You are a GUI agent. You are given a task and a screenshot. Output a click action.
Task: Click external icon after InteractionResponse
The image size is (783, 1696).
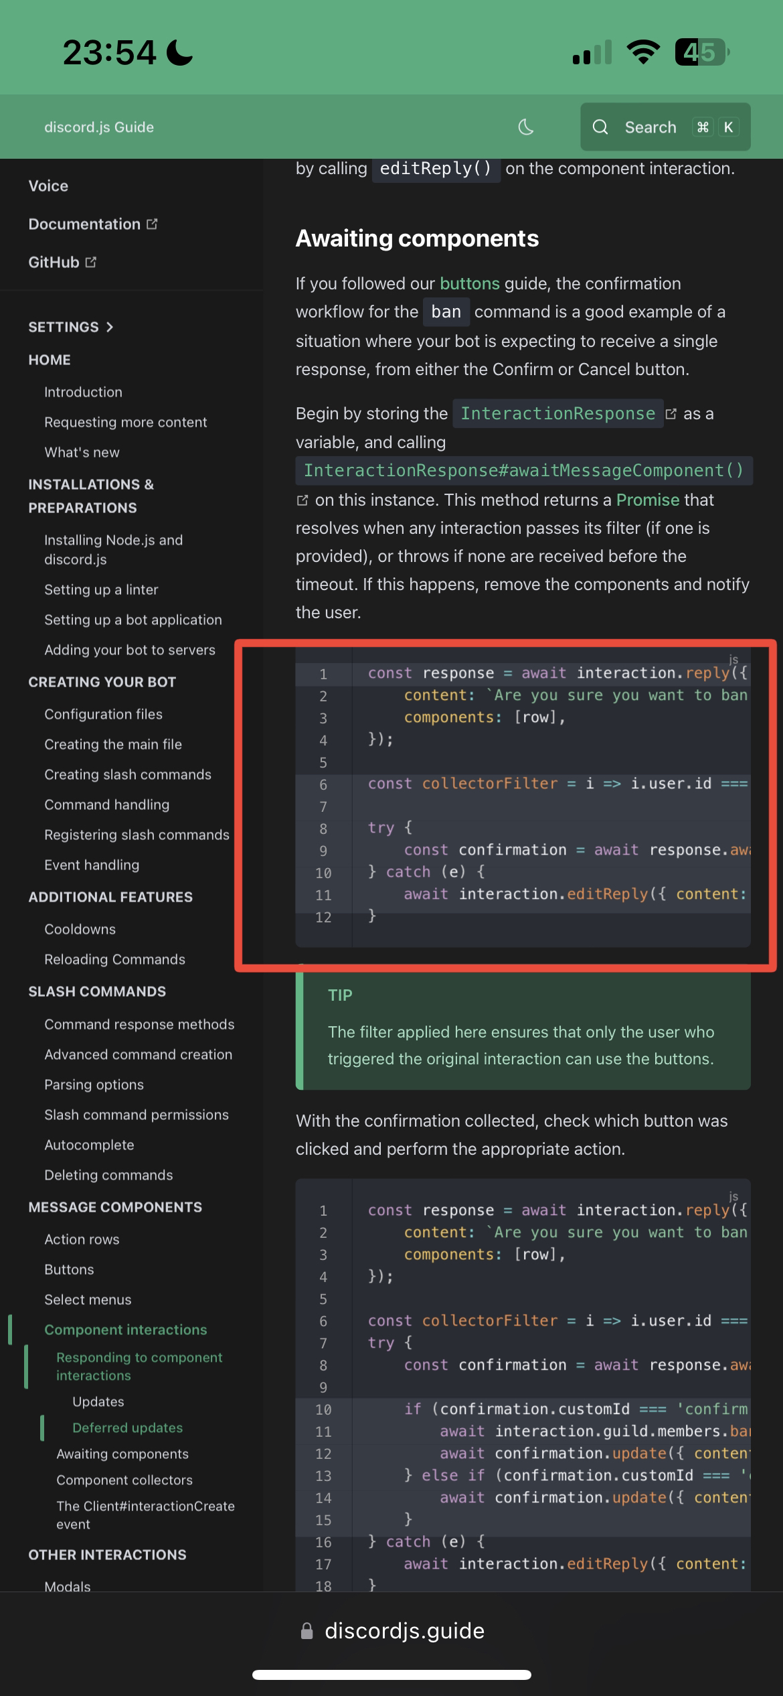tap(671, 414)
